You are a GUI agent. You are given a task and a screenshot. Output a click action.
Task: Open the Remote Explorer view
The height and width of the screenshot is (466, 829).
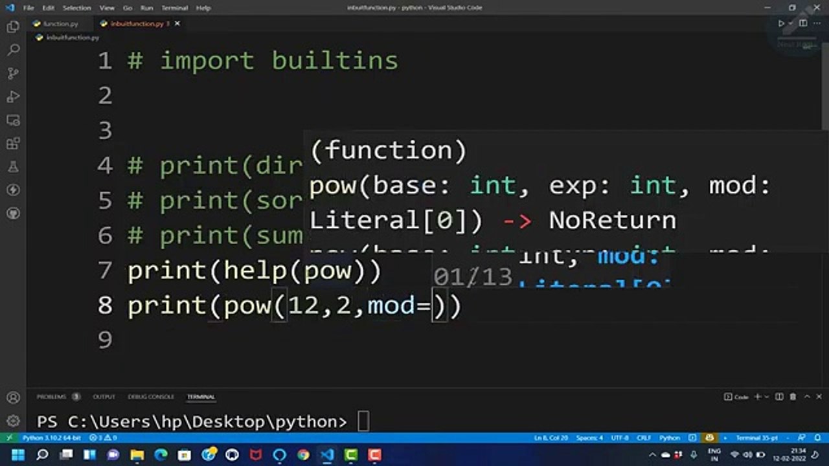point(13,120)
